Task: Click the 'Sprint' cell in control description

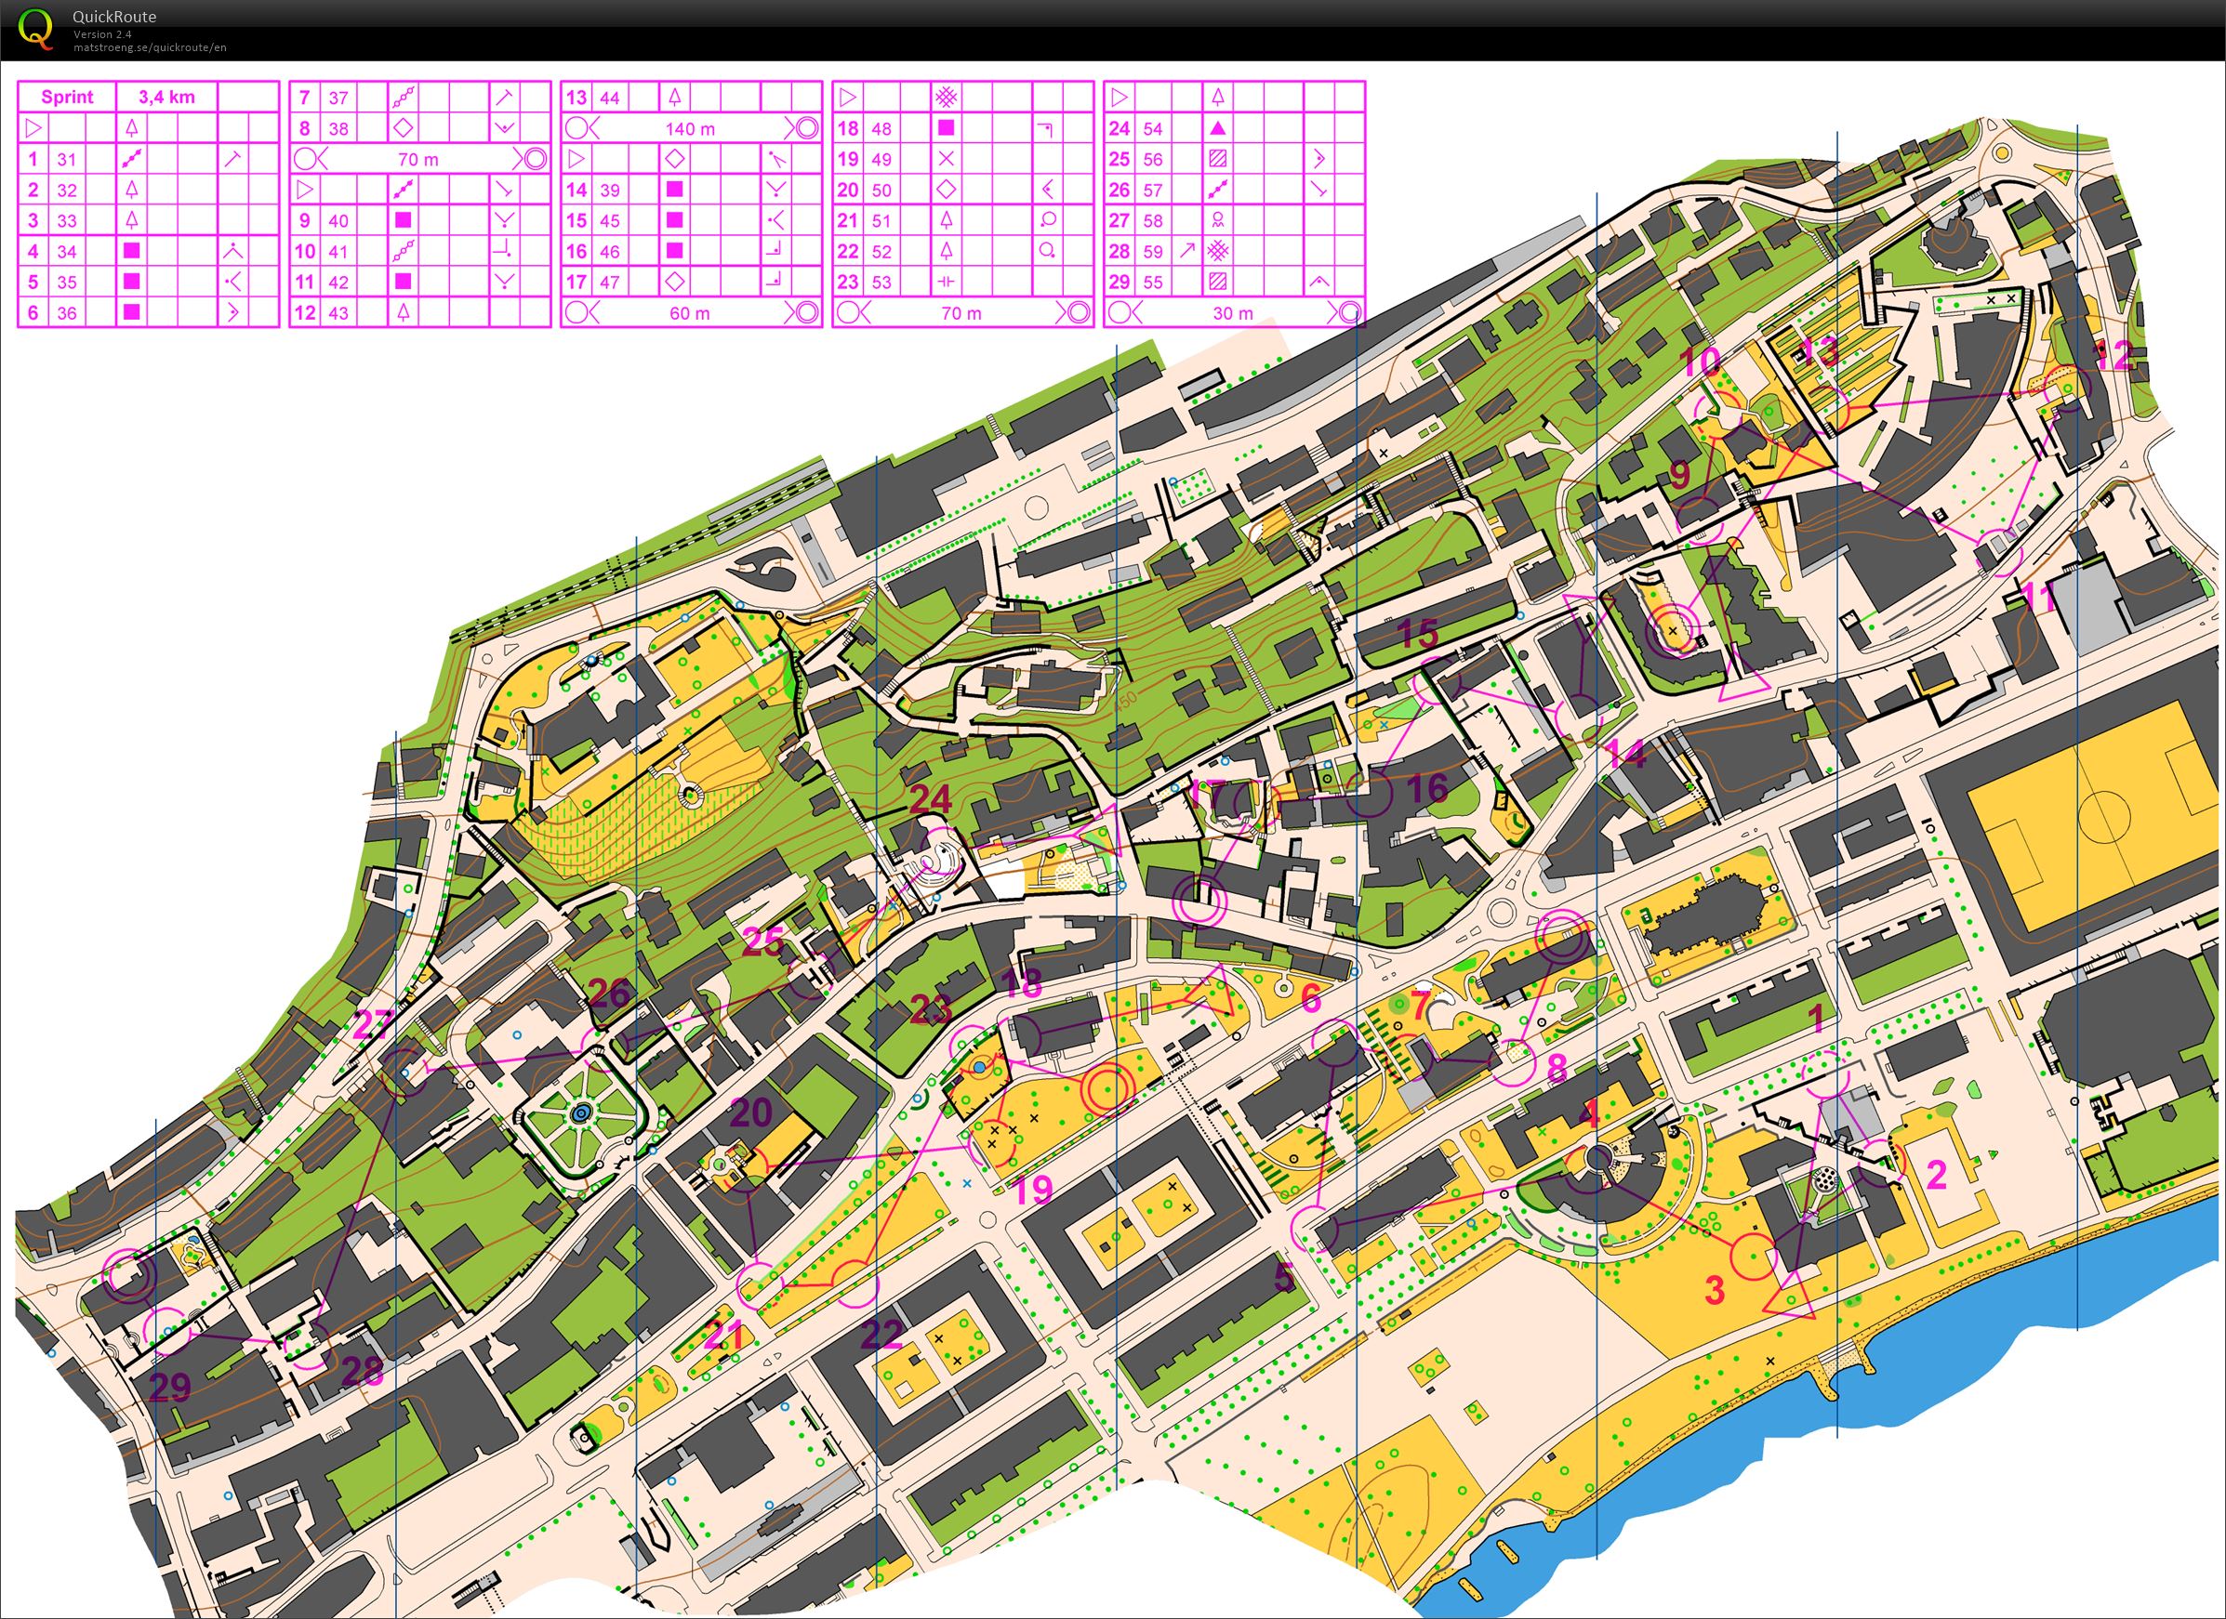Action: click(x=67, y=98)
